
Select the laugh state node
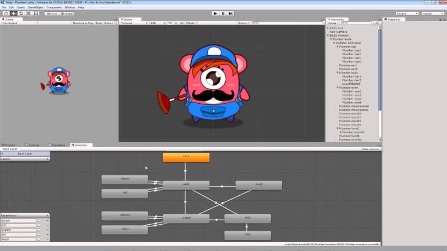pyautogui.click(x=259, y=185)
